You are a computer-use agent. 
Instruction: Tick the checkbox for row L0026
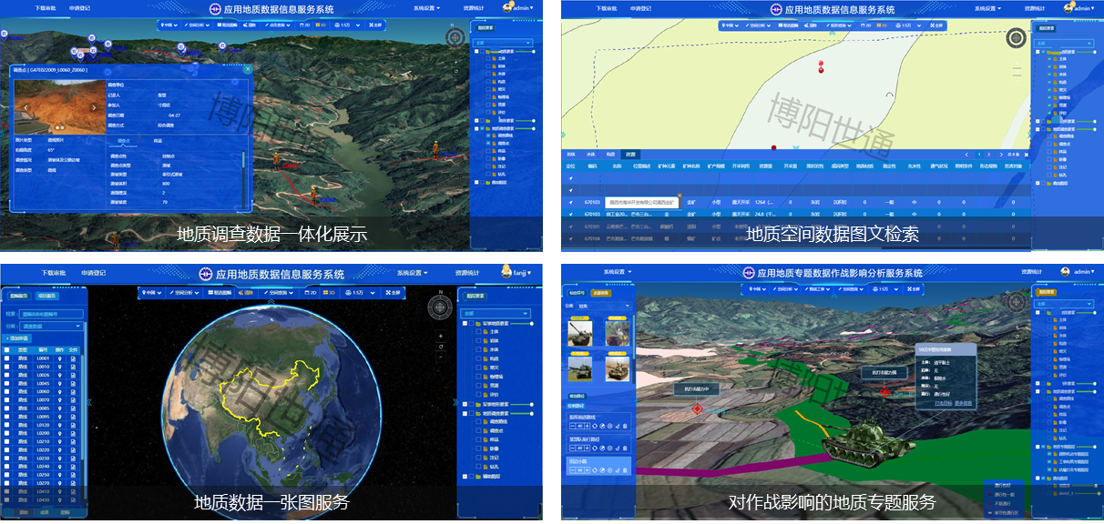click(7, 376)
